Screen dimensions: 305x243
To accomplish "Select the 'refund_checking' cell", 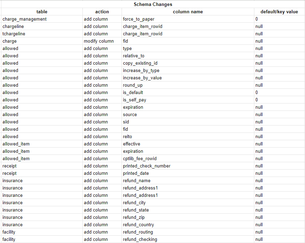I will 188,239.
